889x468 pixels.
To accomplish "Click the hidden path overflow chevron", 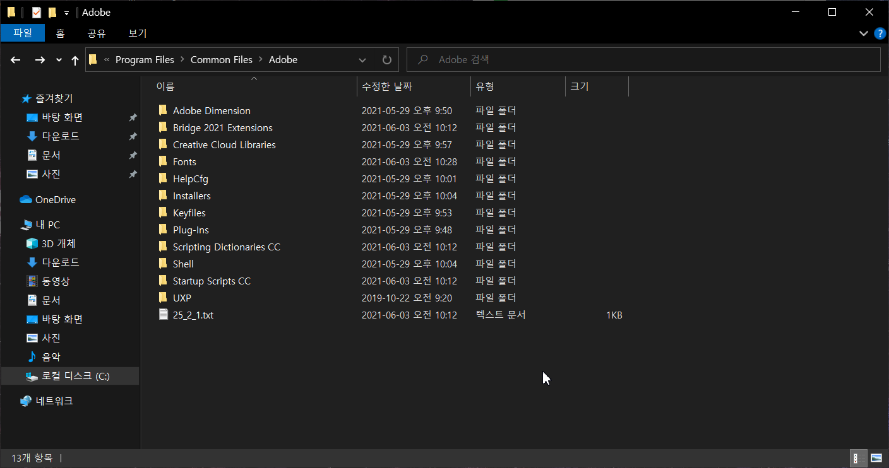I will (x=107, y=60).
